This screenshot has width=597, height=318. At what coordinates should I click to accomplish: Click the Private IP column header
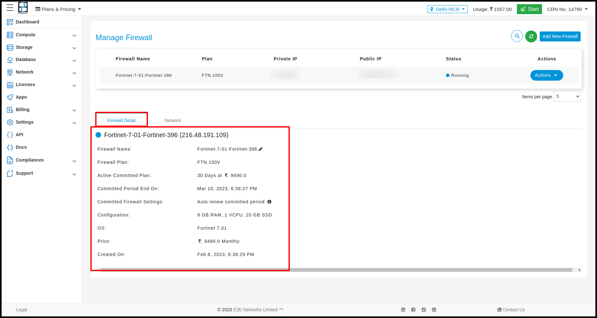(x=285, y=59)
